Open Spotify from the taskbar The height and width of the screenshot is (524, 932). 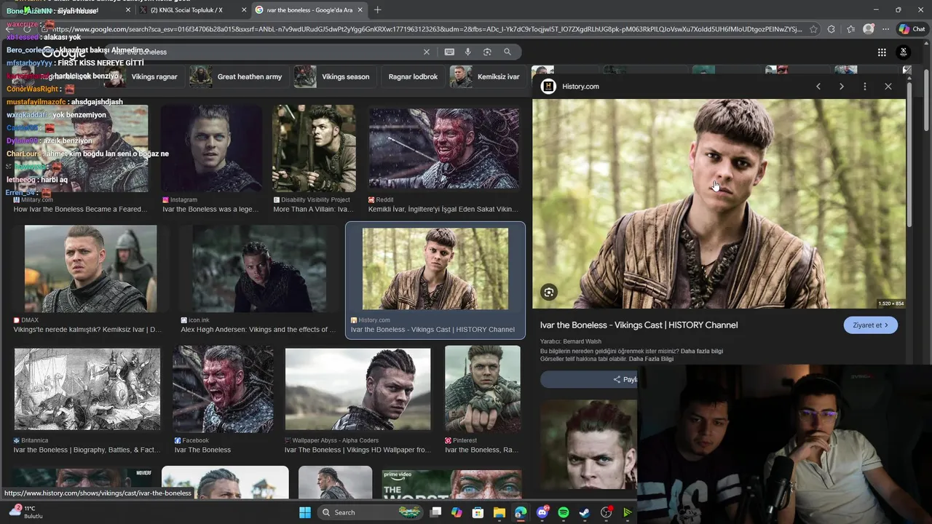click(564, 512)
